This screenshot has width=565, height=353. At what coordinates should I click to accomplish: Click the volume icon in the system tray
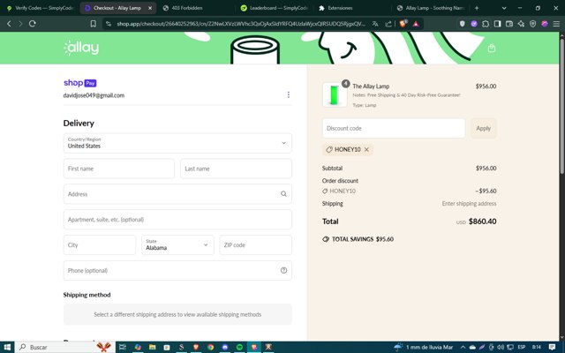click(501, 347)
